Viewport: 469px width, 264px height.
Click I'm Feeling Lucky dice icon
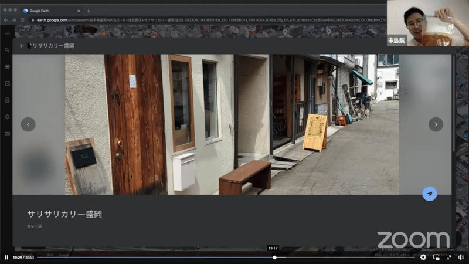(x=7, y=83)
